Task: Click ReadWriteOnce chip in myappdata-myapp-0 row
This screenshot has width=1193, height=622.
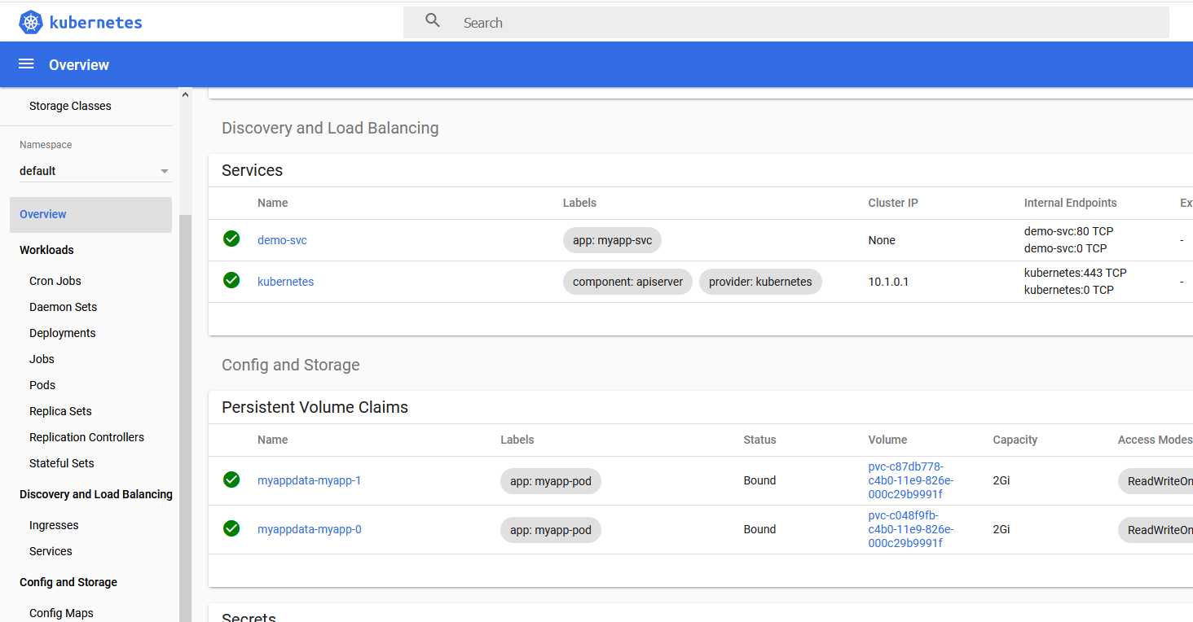Action: point(1156,530)
